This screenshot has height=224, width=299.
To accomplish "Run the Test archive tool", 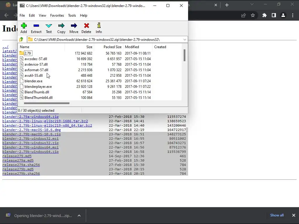I will (49, 26).
